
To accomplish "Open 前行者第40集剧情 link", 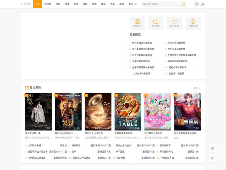I will click(x=178, y=67).
